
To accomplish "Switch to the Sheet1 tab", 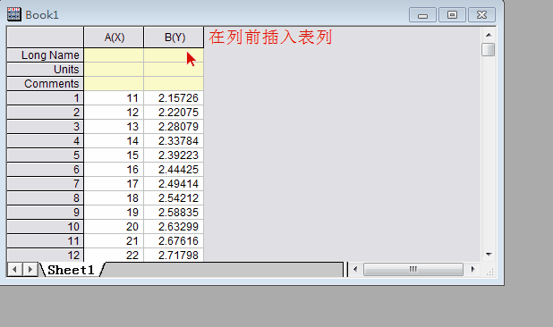I will pos(71,270).
